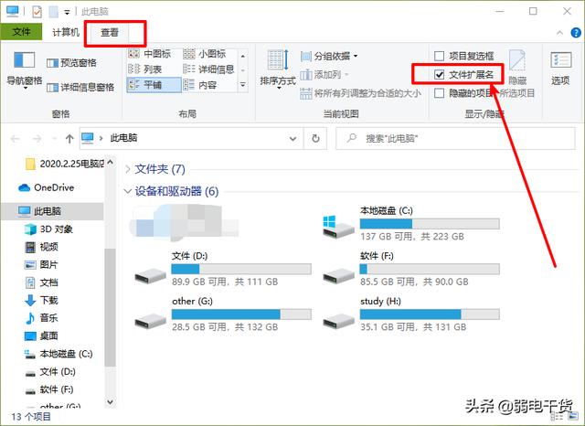Screen dimensions: 585x426
Task: Toggle the 详细信息窗格 button
Action: coord(80,87)
